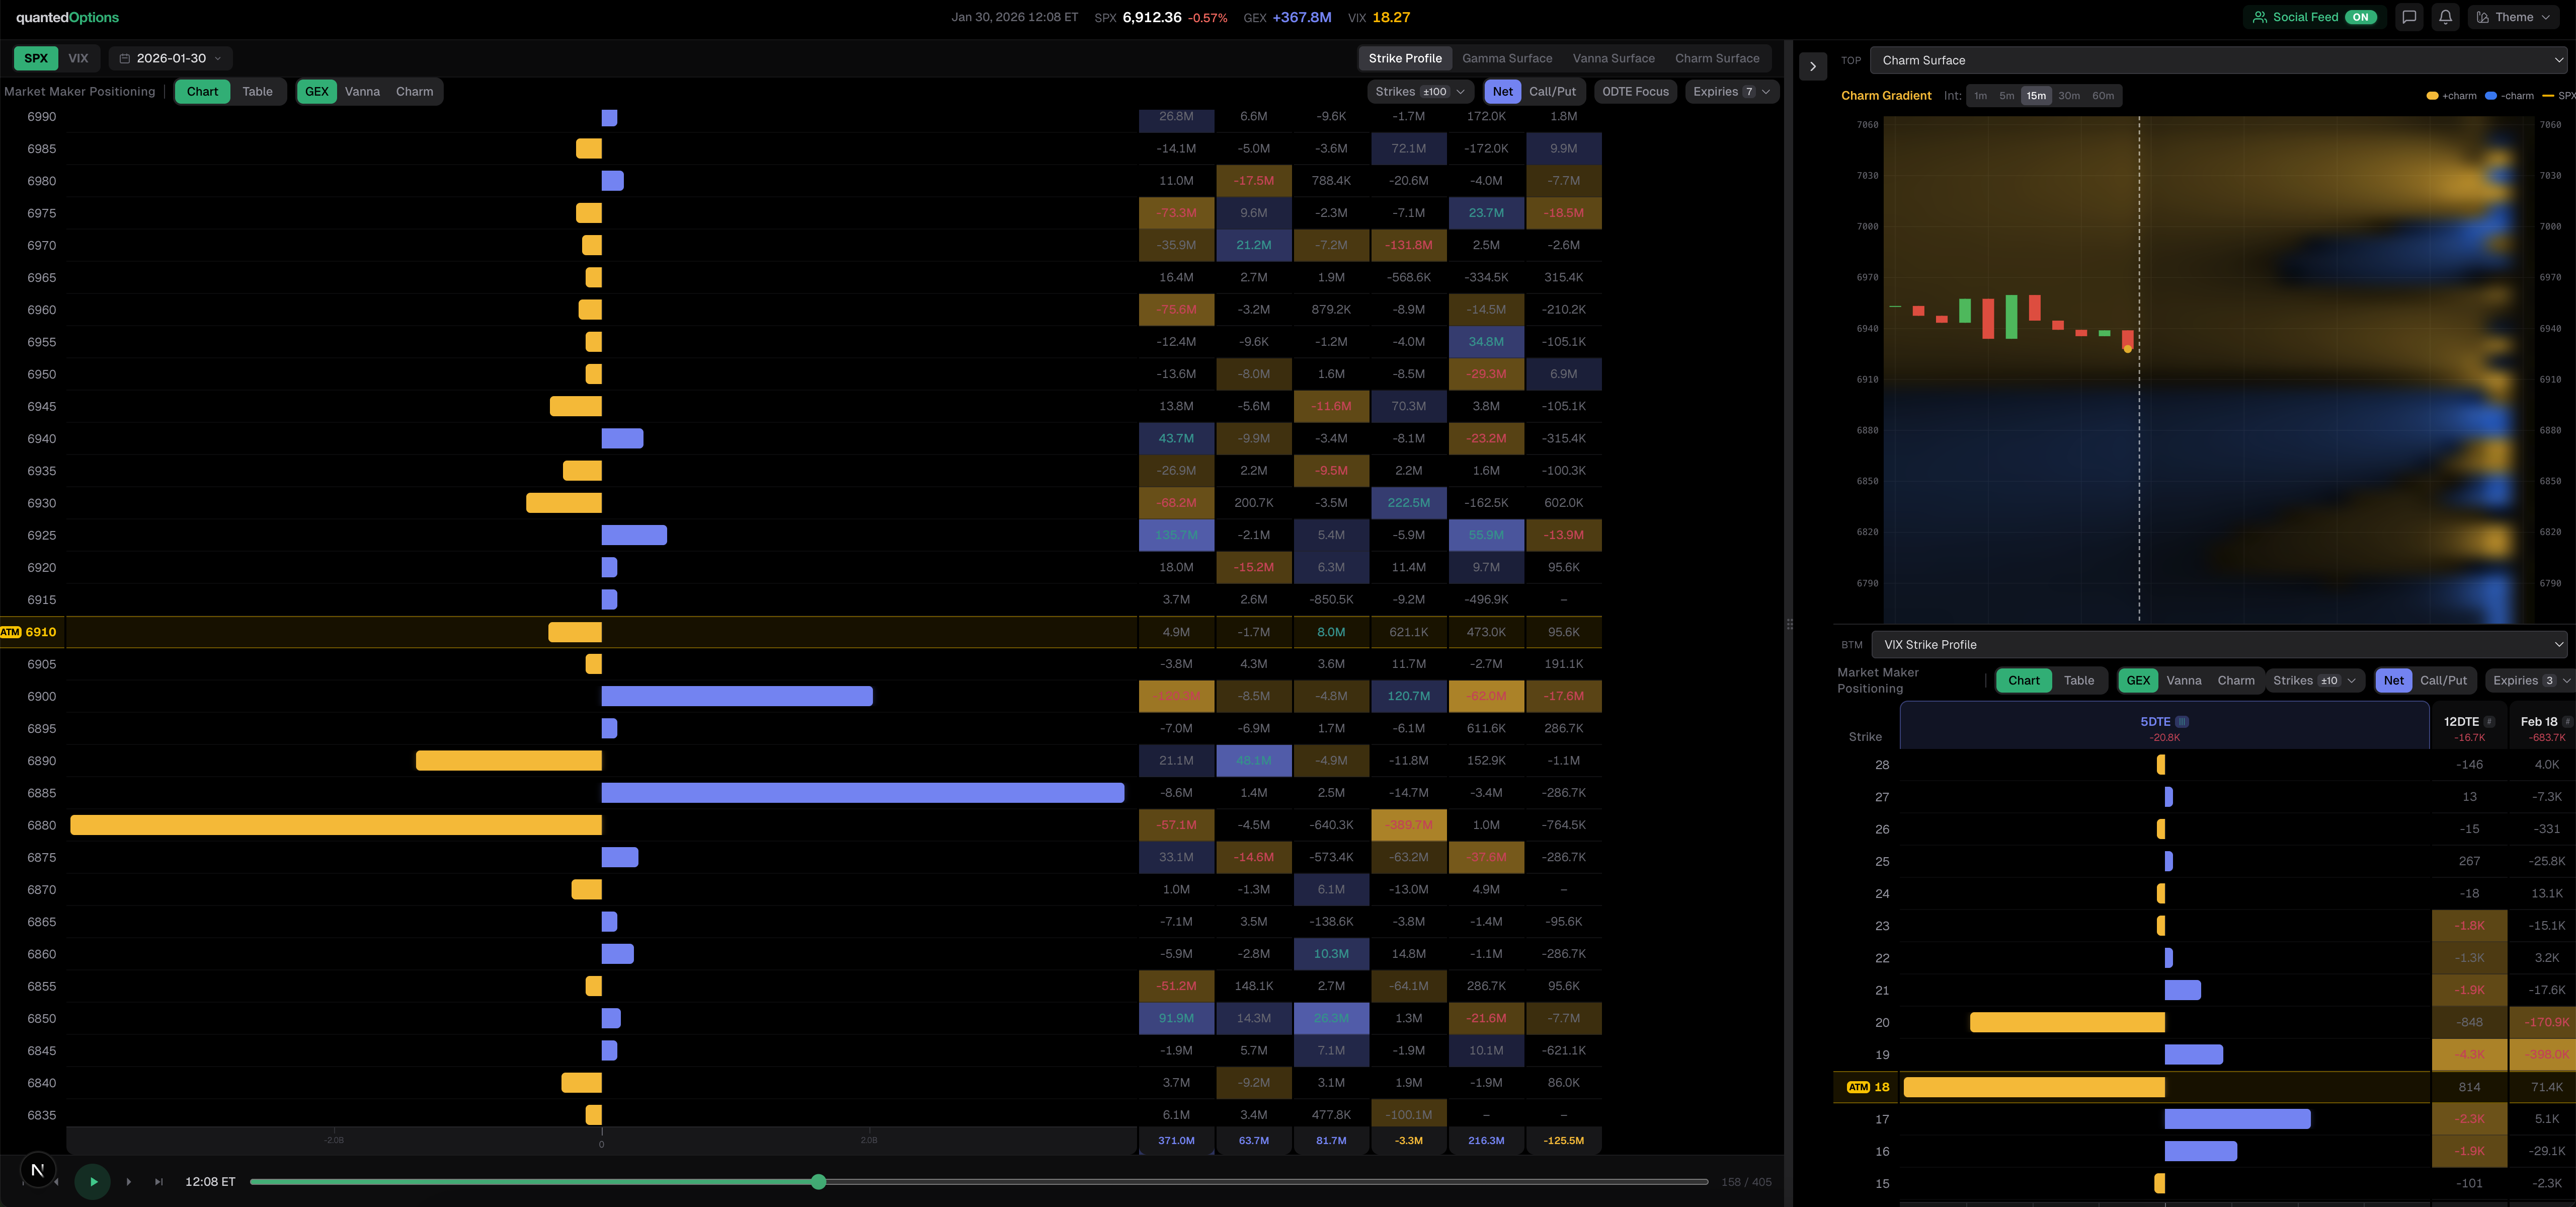This screenshot has width=2576, height=1207.
Task: Switch to the VIX tab
Action: point(78,58)
